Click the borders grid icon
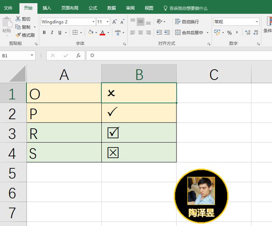The height and width of the screenshot is (226, 272). tap(75, 33)
